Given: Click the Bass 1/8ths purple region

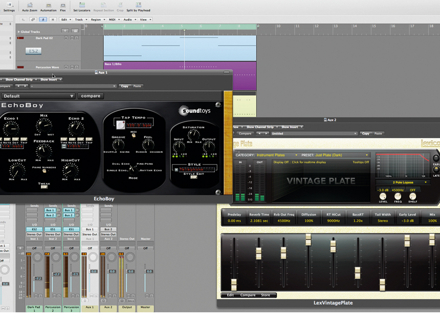Looking at the screenshot, I should pos(180,76).
